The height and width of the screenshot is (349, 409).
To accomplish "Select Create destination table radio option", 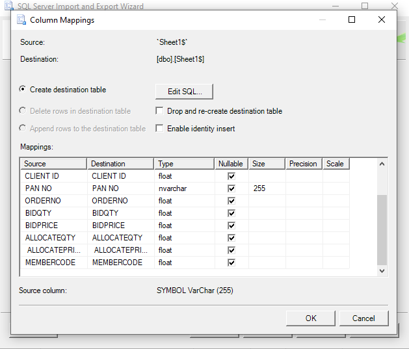I will pyautogui.click(x=23, y=90).
